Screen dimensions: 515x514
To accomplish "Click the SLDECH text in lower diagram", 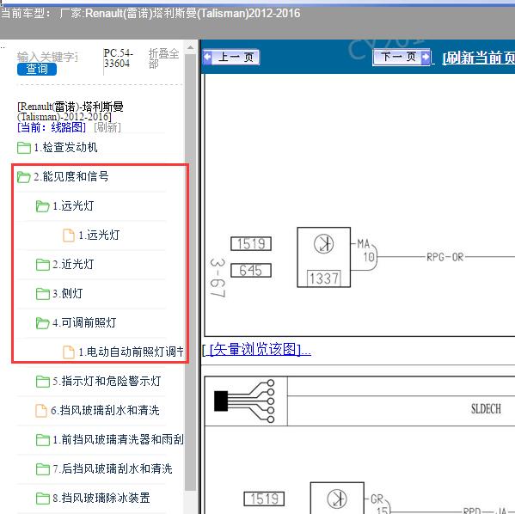I will pos(486,409).
